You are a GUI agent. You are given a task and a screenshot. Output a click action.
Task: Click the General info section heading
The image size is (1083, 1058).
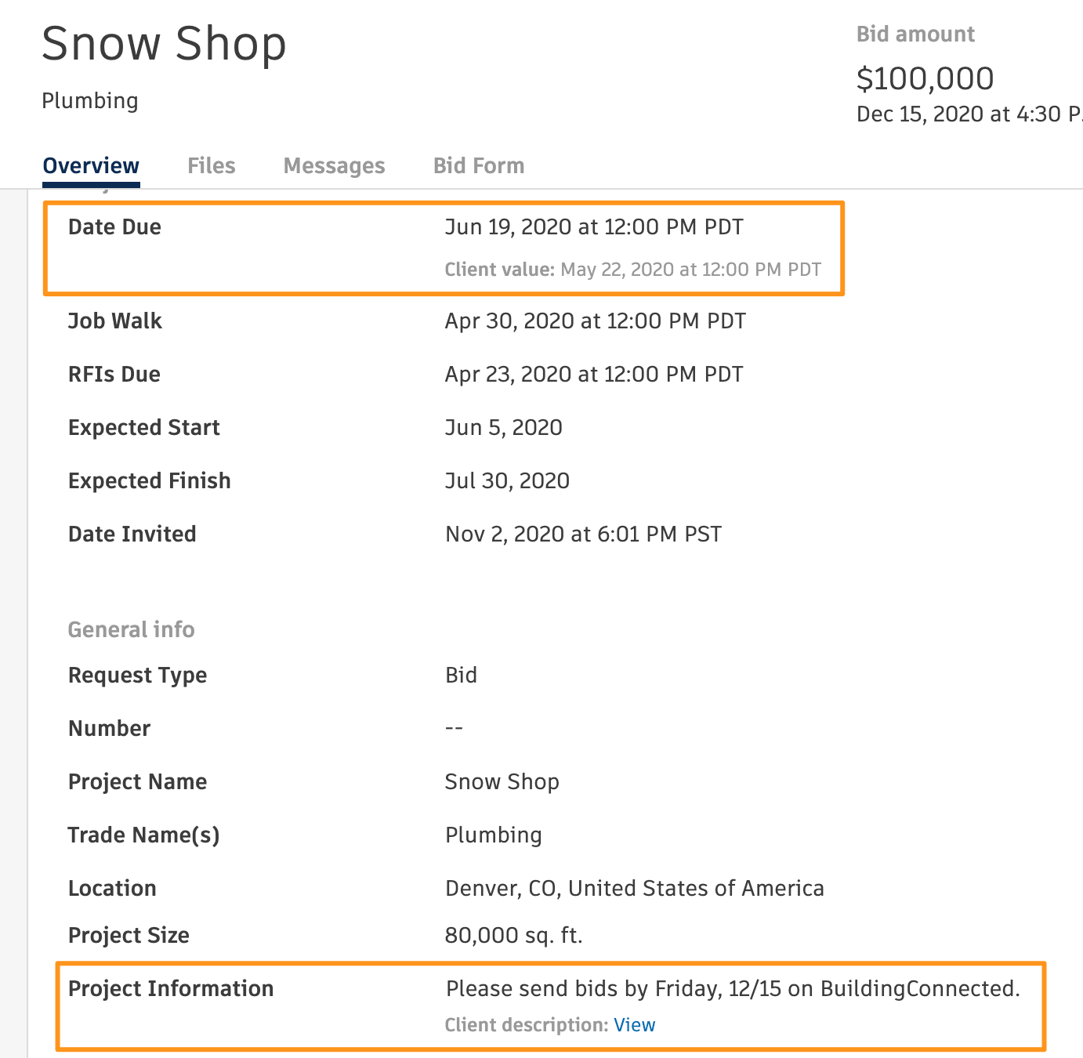tap(131, 630)
